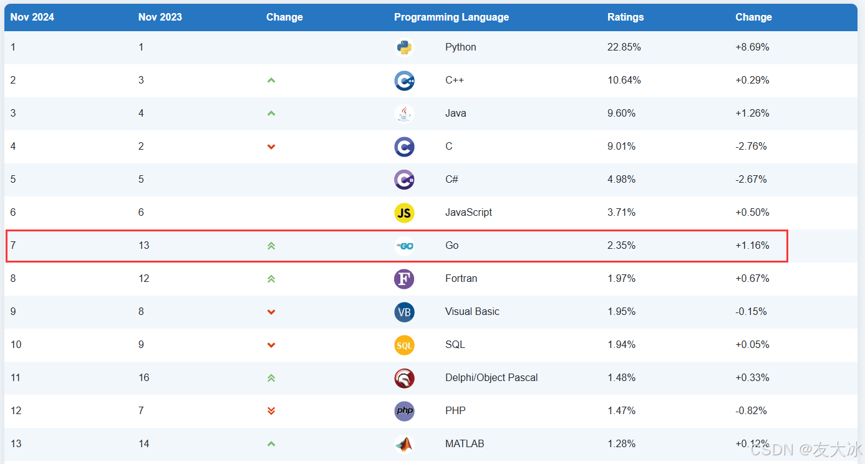Click the C# language name
Image resolution: width=865 pixels, height=464 pixels.
tap(452, 180)
